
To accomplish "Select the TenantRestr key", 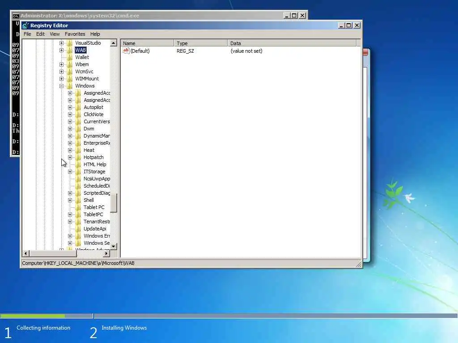I will click(x=97, y=222).
